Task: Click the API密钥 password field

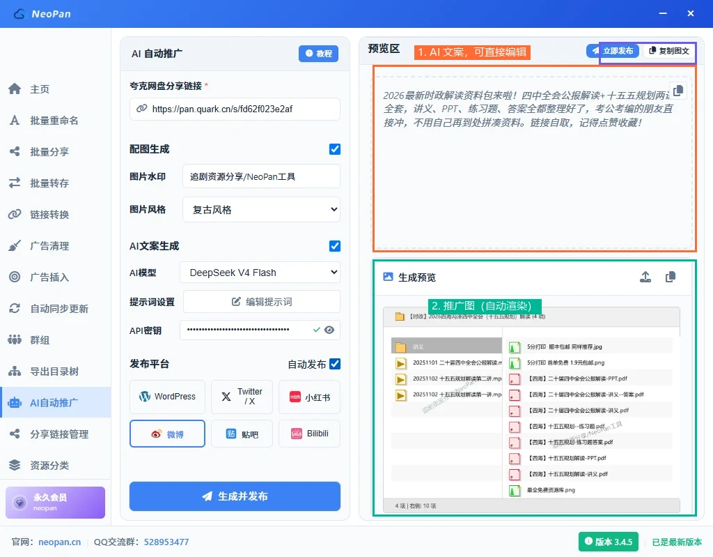Action: click(x=260, y=330)
